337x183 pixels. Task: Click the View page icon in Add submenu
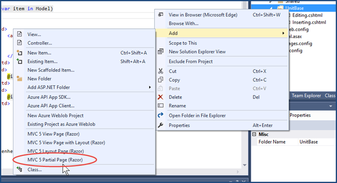(20, 34)
